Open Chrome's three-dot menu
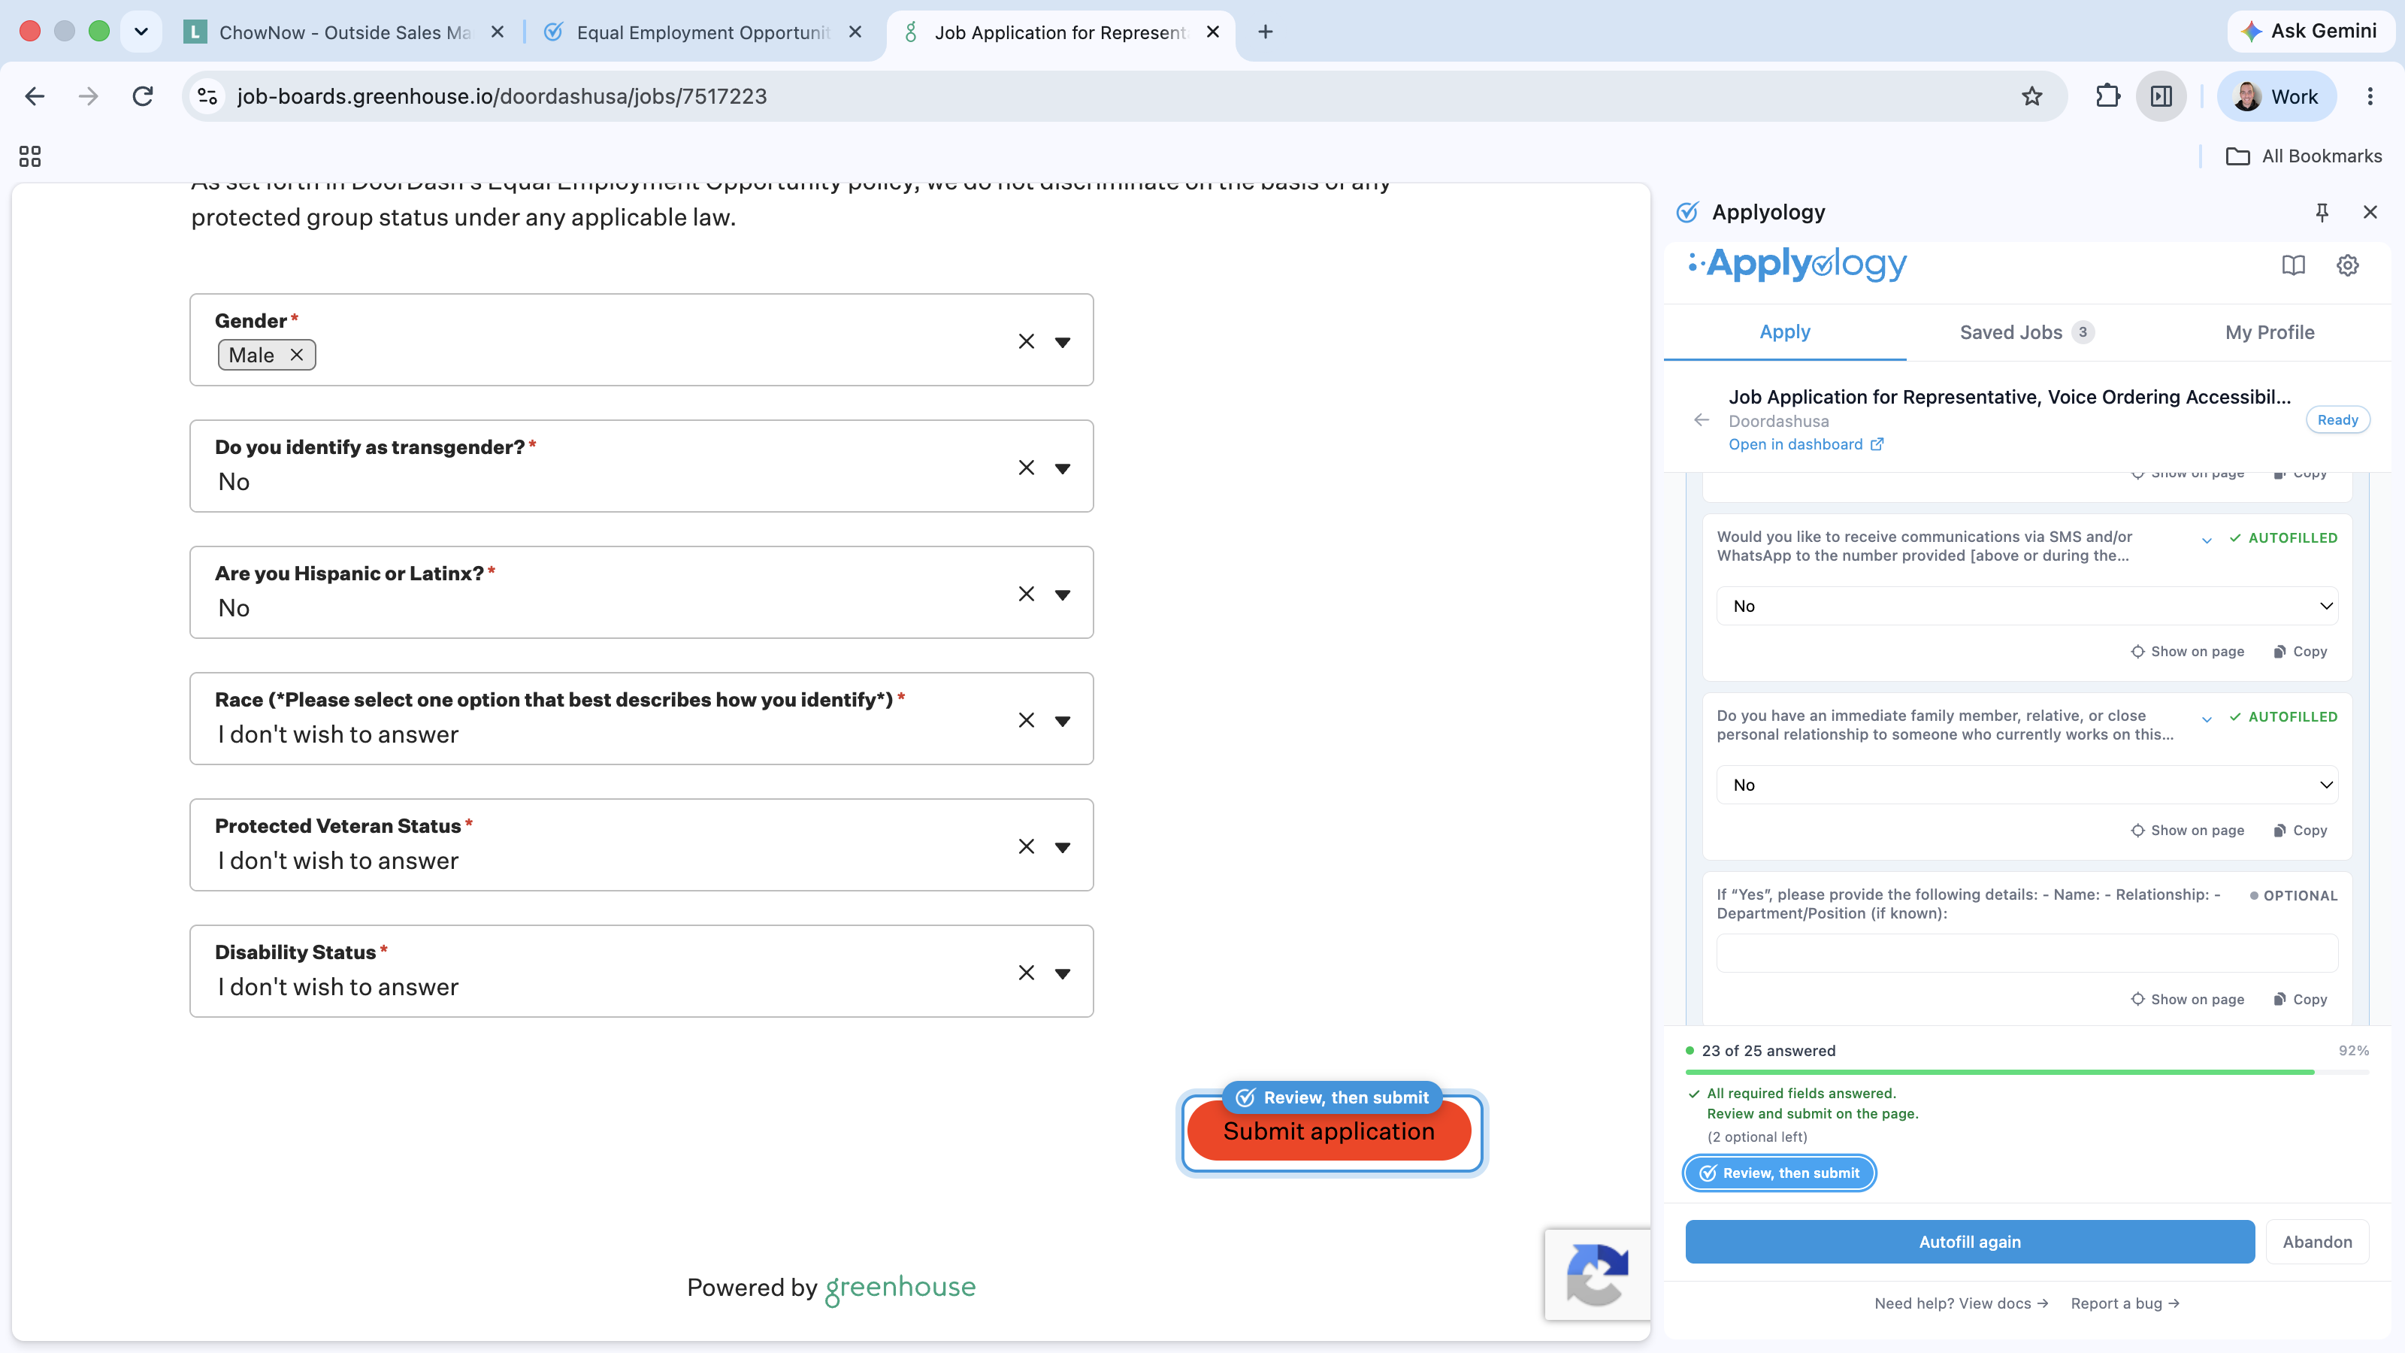The width and height of the screenshot is (2405, 1353). pyautogui.click(x=2370, y=96)
